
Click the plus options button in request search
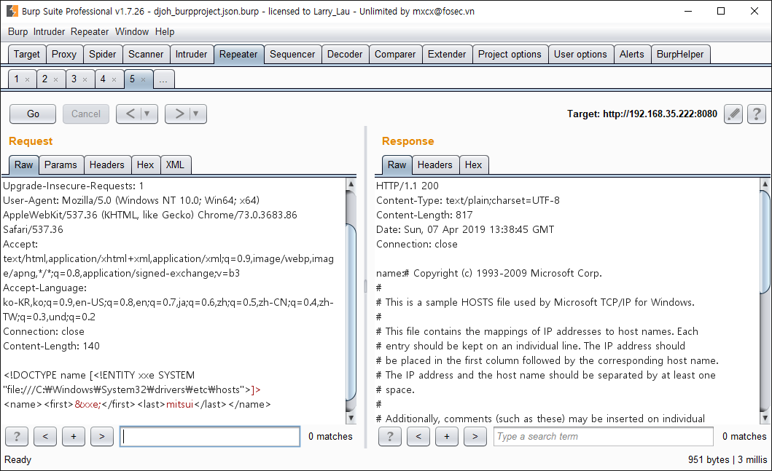[x=74, y=436]
